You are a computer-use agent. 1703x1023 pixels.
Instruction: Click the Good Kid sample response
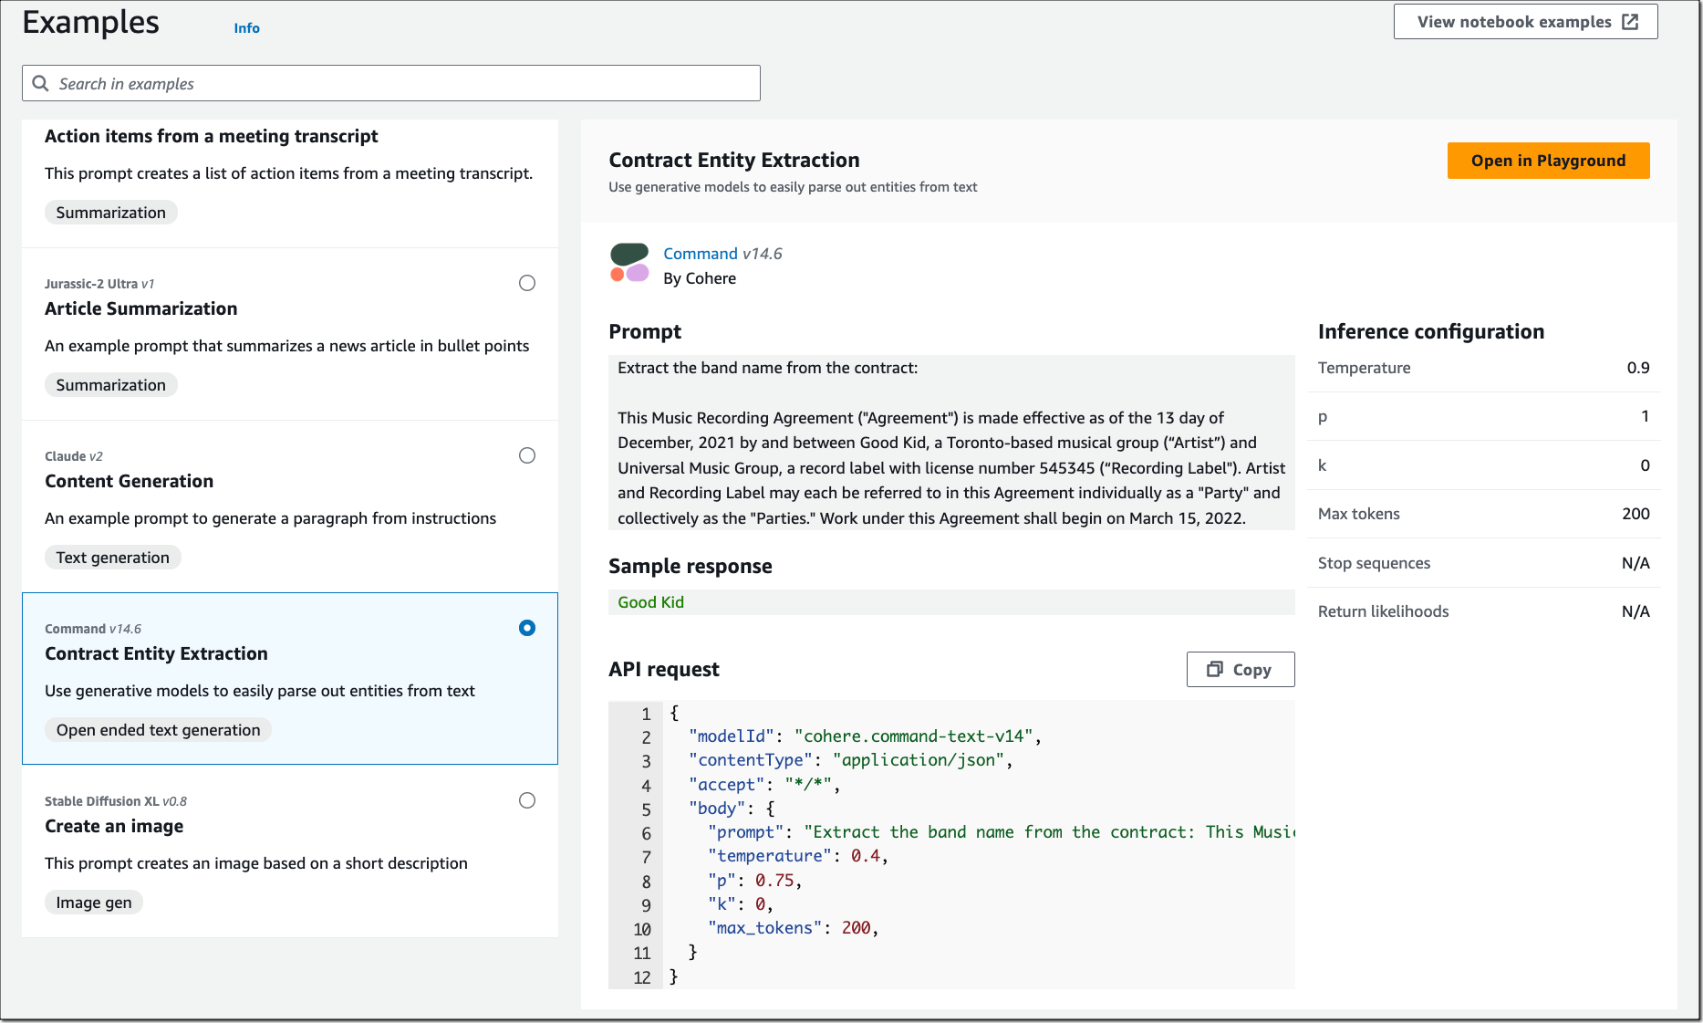650,602
